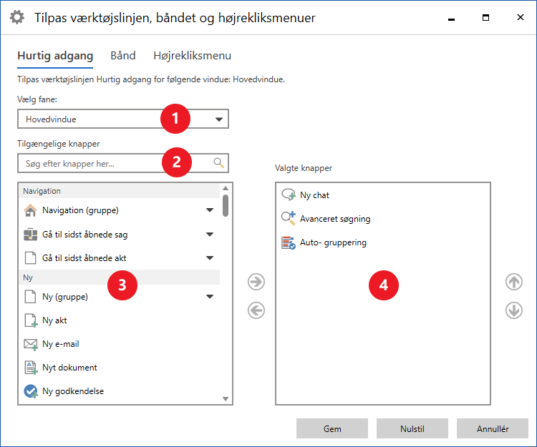Select Auto- gruppering in the Valgte knapper list
This screenshot has height=447, width=537.
(x=333, y=242)
